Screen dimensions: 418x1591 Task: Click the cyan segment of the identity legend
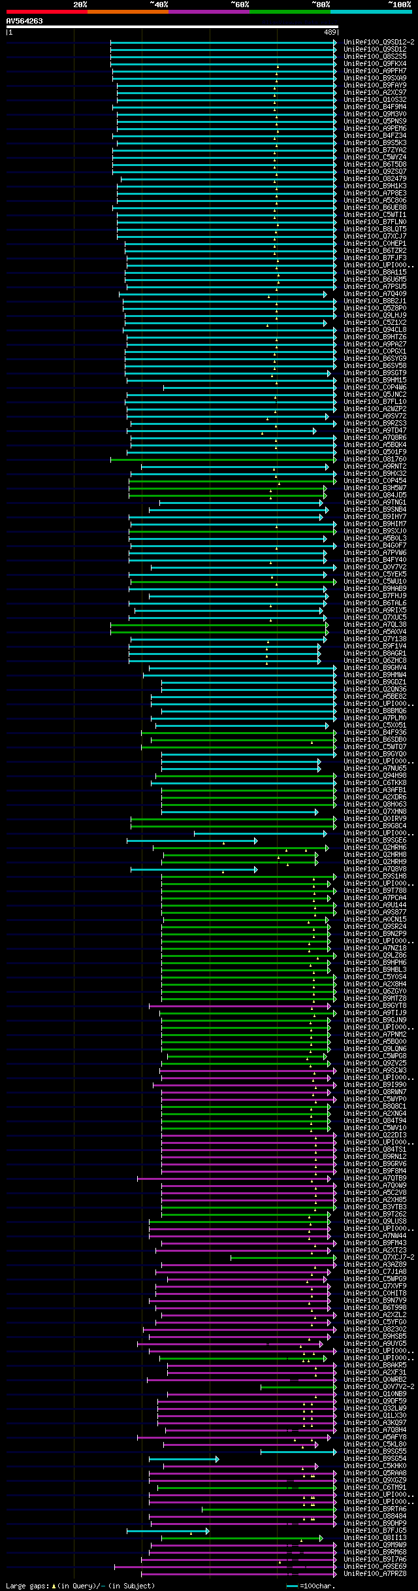(x=371, y=12)
